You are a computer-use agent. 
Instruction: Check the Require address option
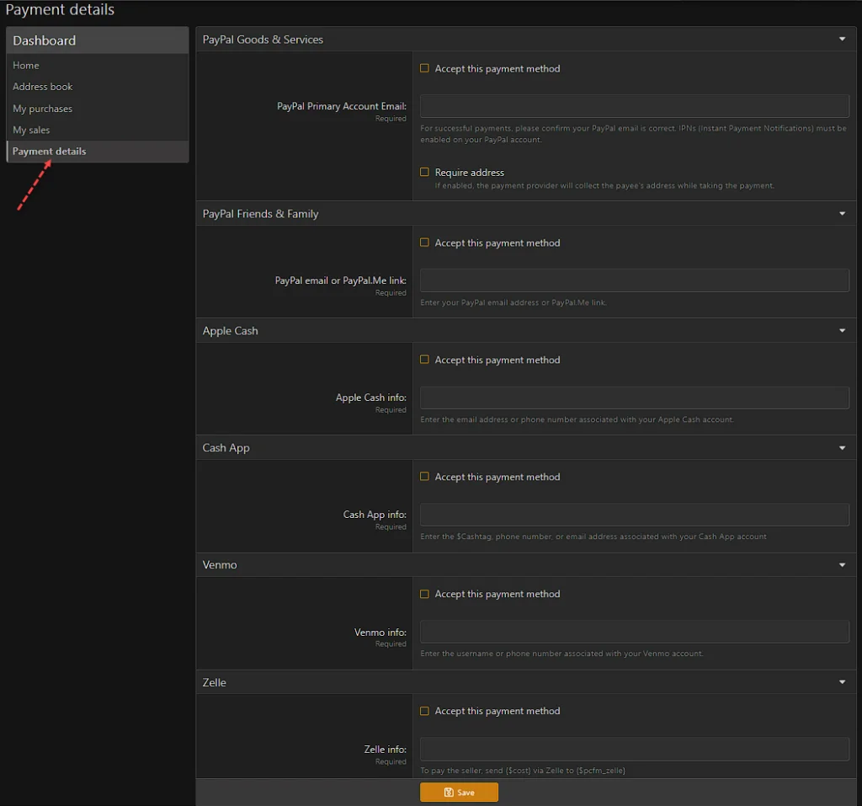click(x=425, y=172)
